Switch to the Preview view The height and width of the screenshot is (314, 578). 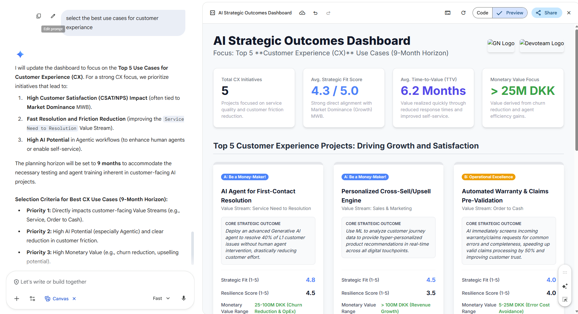pyautogui.click(x=510, y=13)
